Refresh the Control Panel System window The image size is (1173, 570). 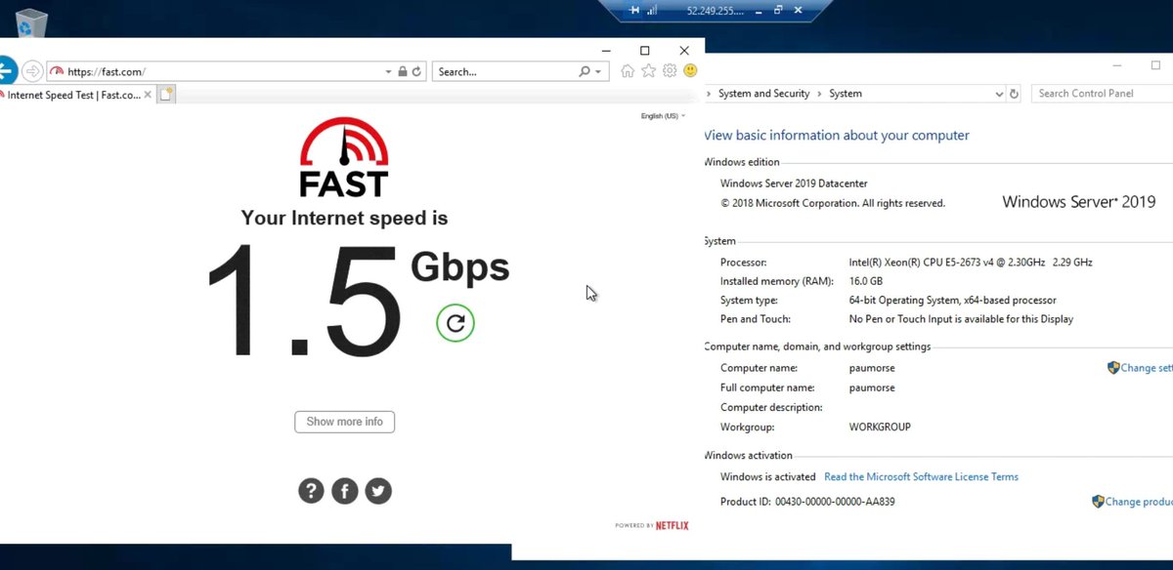pyautogui.click(x=1015, y=94)
